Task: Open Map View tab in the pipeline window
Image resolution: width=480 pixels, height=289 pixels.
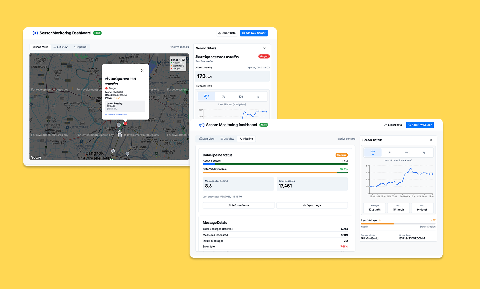Action: click(x=207, y=139)
